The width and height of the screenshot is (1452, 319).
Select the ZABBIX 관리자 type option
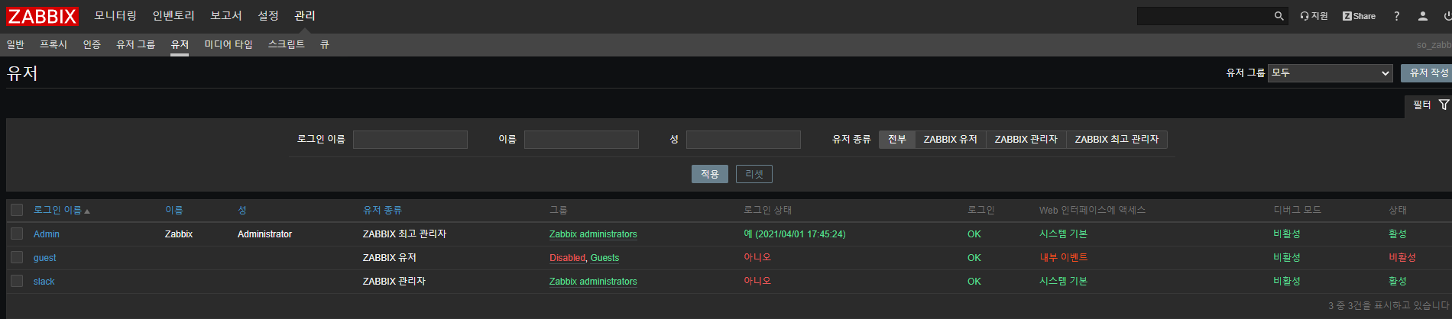point(1026,140)
